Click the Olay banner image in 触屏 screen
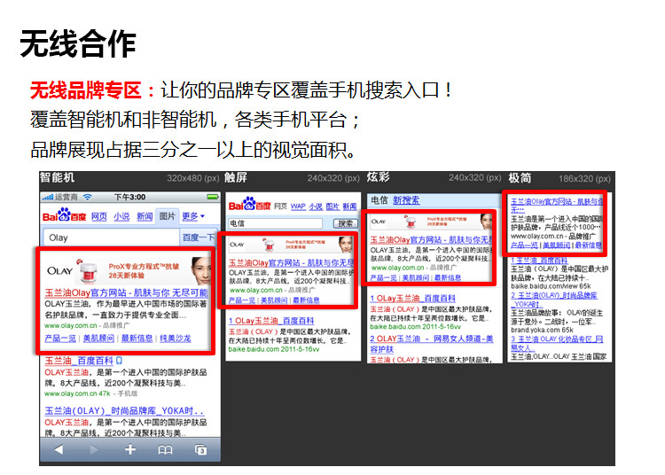Image resolution: width=665 pixels, height=475 pixels. point(291,245)
